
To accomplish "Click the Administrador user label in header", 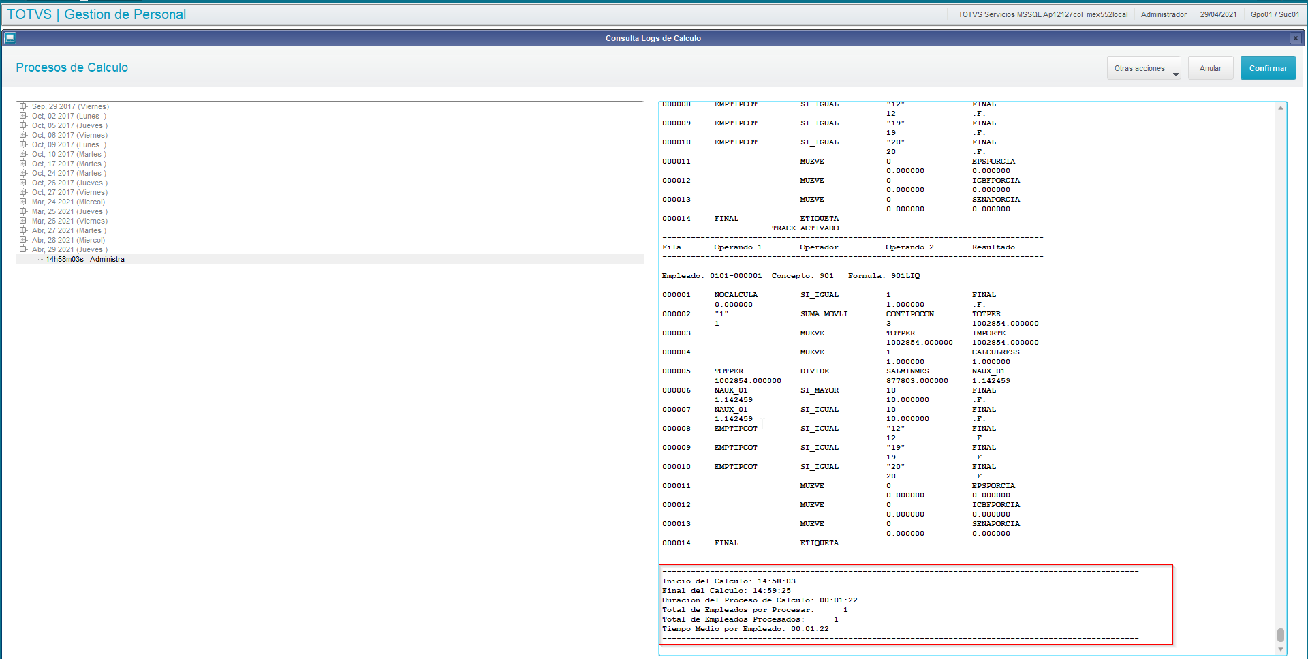I will 1164,14.
